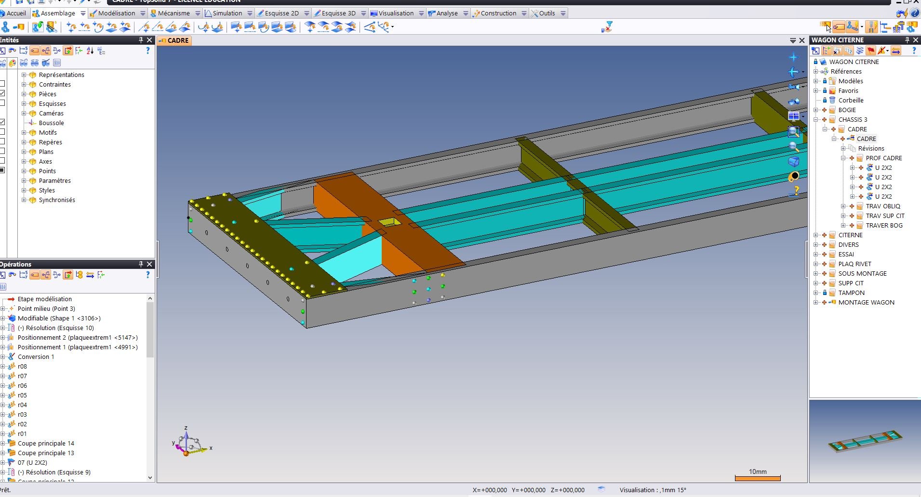
Task: Expand the BOGIE folder in project tree
Action: (816, 110)
